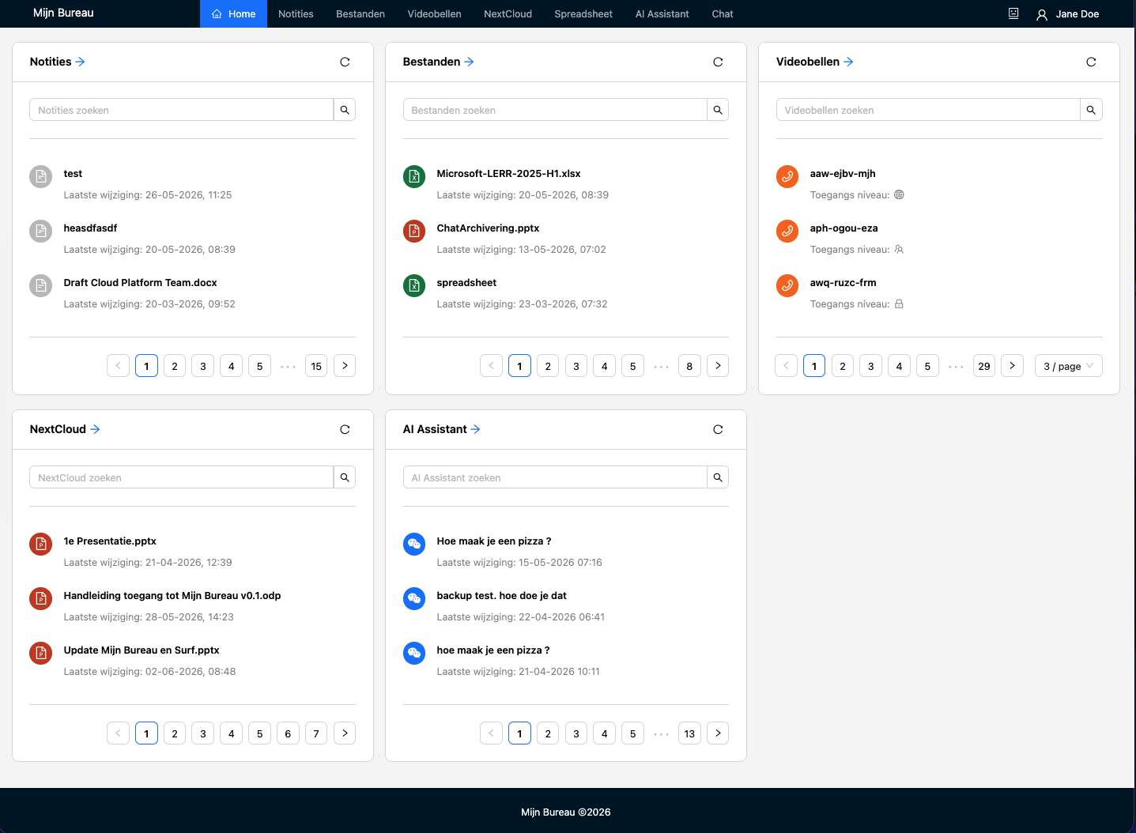Image resolution: width=1136 pixels, height=833 pixels.
Task: Focus the Videobellen zoeken search field
Action: click(x=928, y=110)
